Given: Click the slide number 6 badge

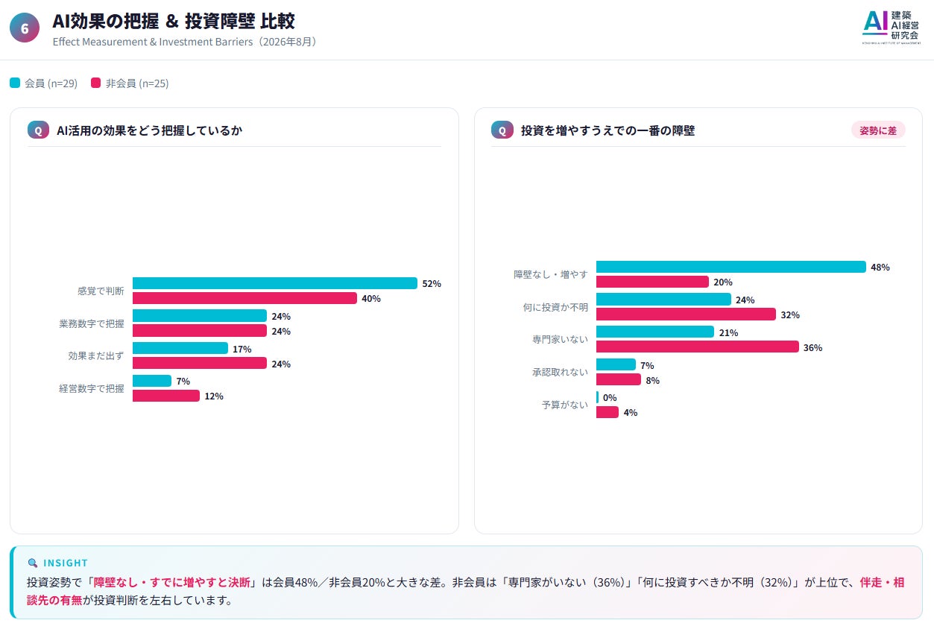Looking at the screenshot, I should point(25,28).
